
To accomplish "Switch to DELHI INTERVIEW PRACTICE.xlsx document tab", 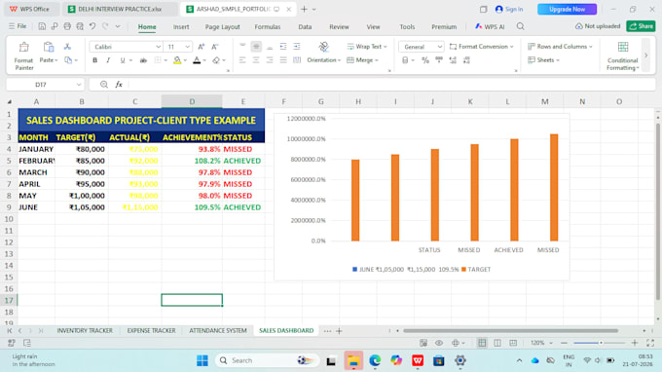I will click(120, 9).
